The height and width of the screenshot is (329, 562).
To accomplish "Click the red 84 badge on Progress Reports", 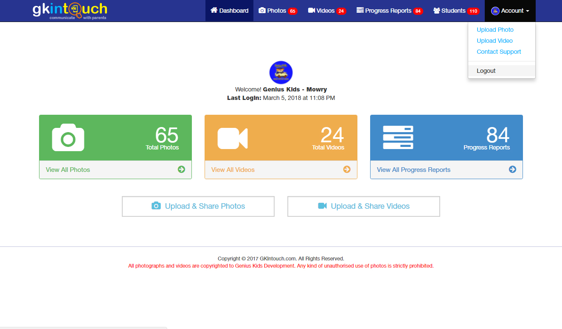I will pos(418,11).
